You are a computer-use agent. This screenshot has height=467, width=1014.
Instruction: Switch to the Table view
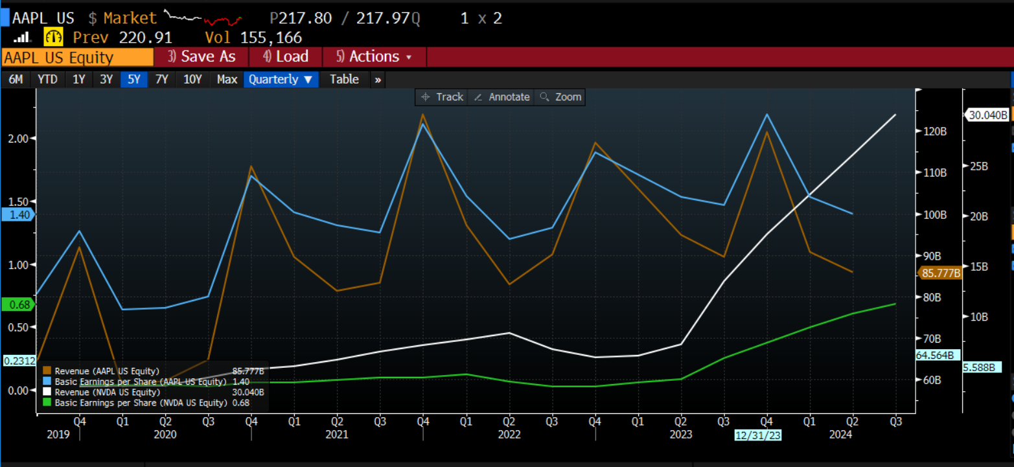click(344, 80)
